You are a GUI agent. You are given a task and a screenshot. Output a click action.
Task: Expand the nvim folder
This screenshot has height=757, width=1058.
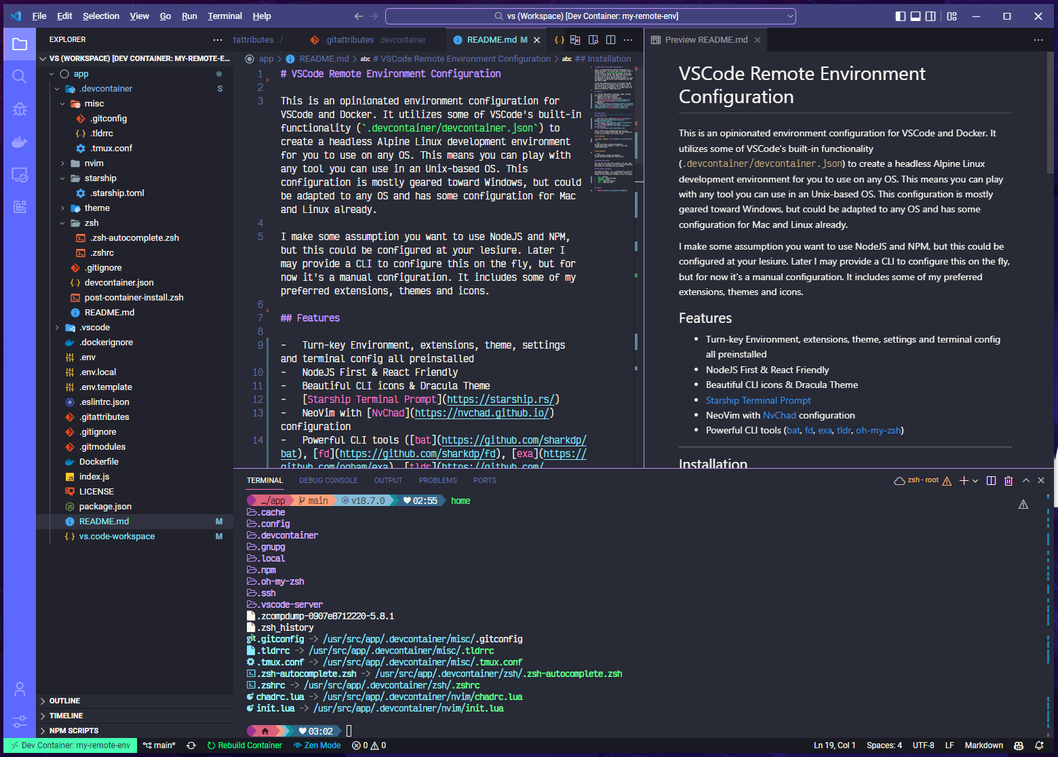tap(62, 163)
